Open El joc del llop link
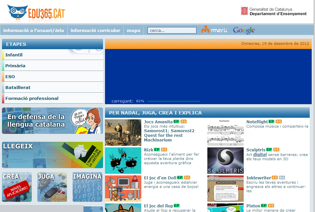 click(x=158, y=206)
